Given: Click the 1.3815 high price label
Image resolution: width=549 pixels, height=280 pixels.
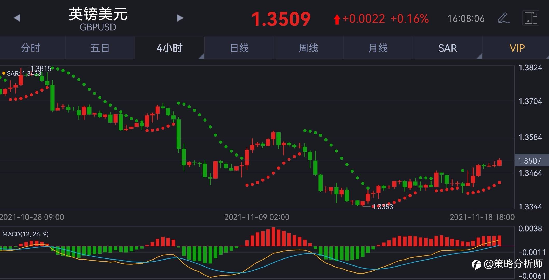Looking at the screenshot, I should (x=41, y=68).
